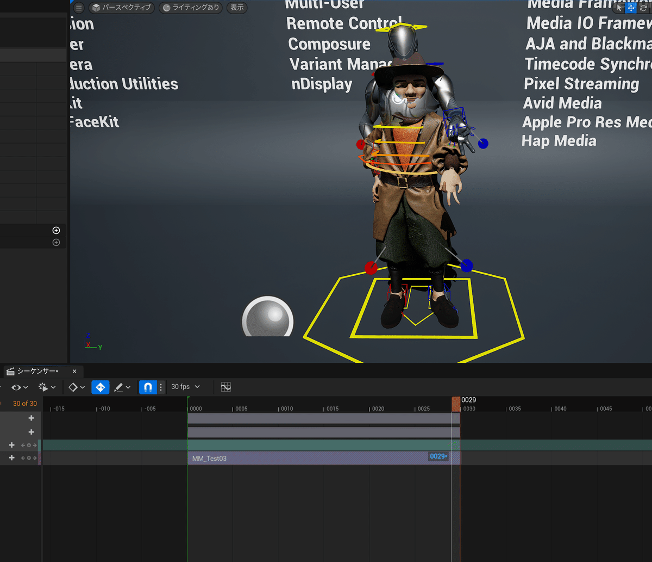Add a key on teal track
Screen dimensions: 652x562
pyautogui.click(x=29, y=445)
